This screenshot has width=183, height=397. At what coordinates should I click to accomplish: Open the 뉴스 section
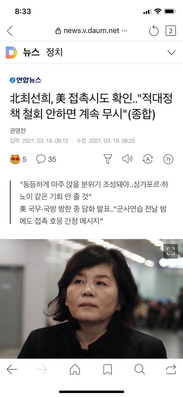tap(31, 52)
